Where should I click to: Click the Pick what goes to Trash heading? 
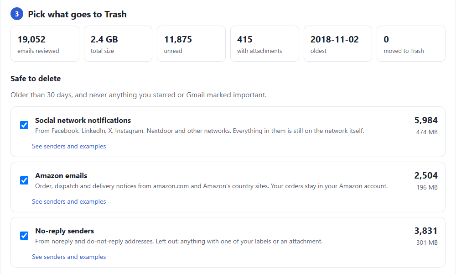pyautogui.click(x=77, y=14)
